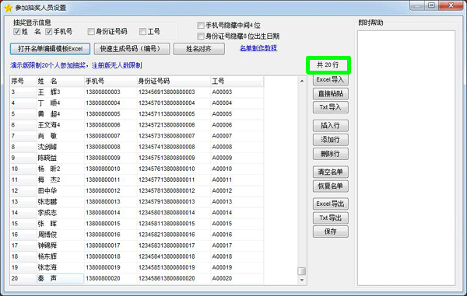The width and height of the screenshot is (467, 296).
Task: Select name cell 丁 顺4
Action: coord(60,103)
